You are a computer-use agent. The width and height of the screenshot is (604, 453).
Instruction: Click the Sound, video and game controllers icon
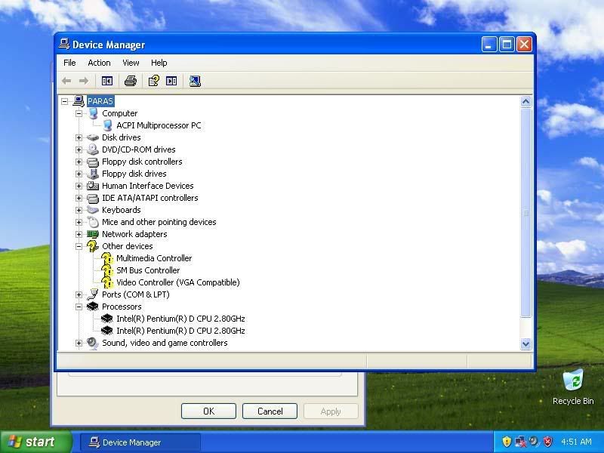tap(93, 343)
